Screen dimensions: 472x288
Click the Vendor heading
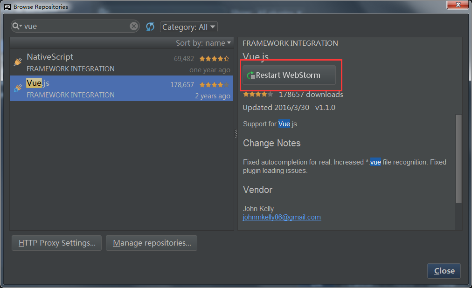(257, 190)
